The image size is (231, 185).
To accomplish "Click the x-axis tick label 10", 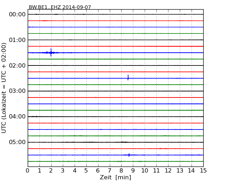I will point(145,171).
